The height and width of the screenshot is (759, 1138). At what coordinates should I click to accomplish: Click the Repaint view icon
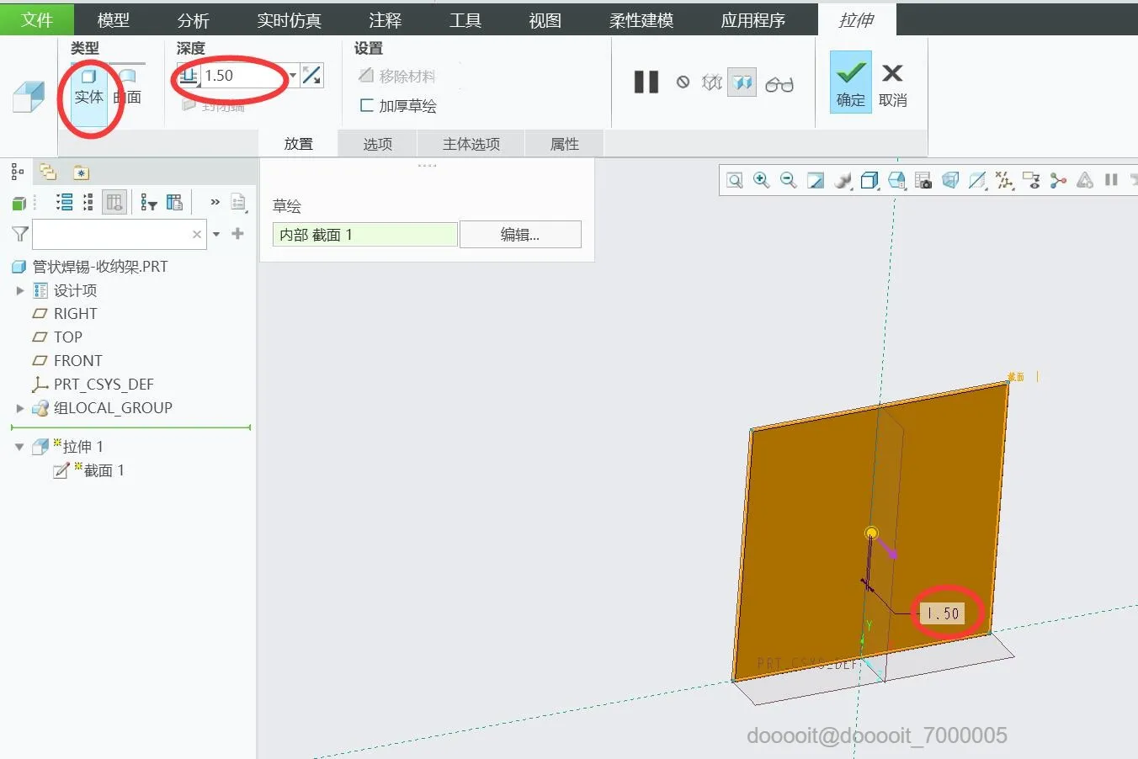(816, 180)
